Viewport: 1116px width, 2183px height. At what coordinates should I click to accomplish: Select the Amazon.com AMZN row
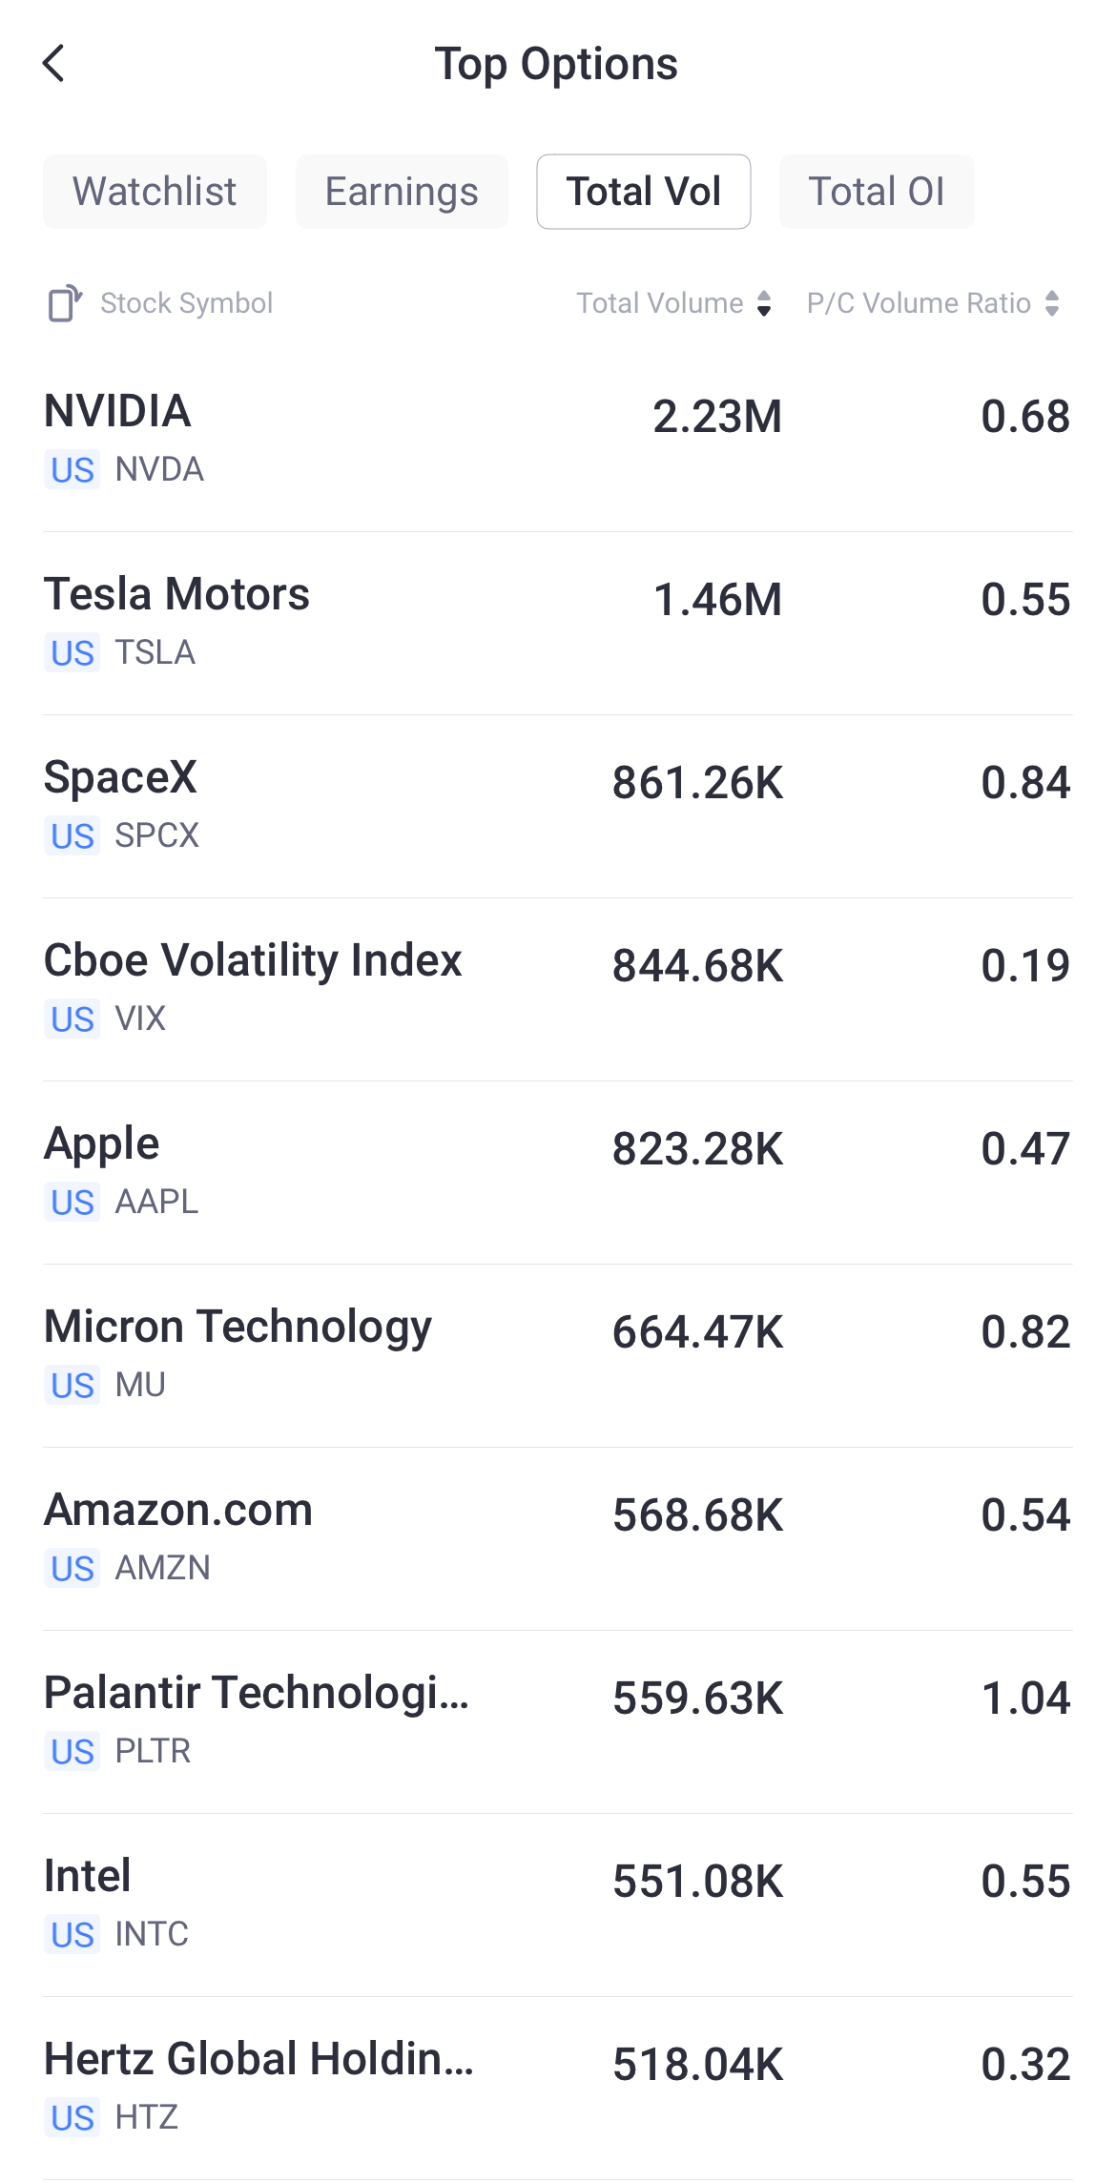[x=558, y=1539]
